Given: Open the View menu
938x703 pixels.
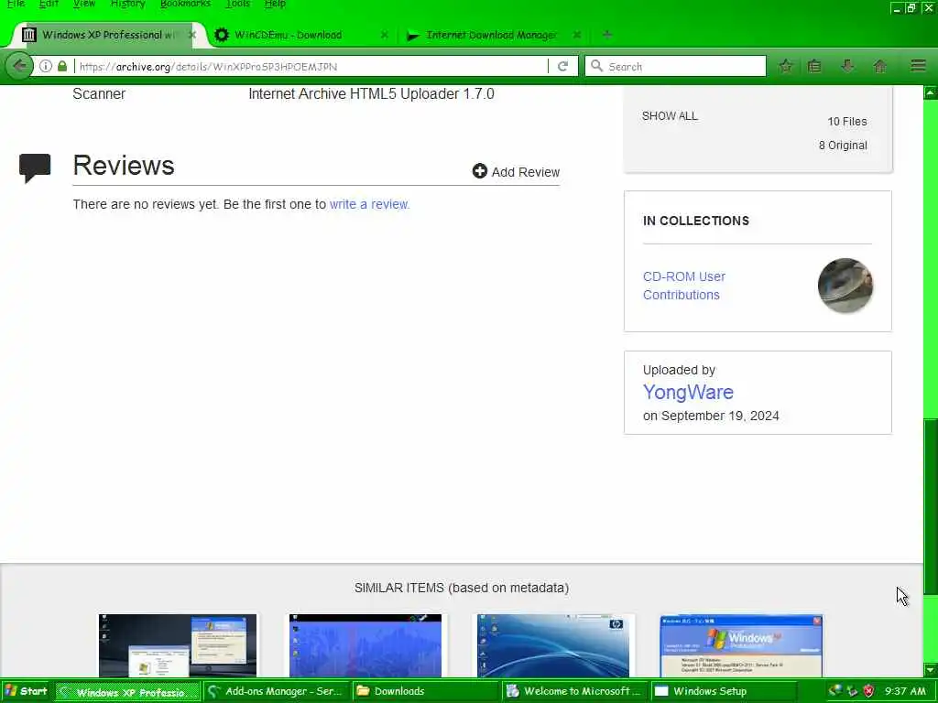Looking at the screenshot, I should (x=84, y=5).
